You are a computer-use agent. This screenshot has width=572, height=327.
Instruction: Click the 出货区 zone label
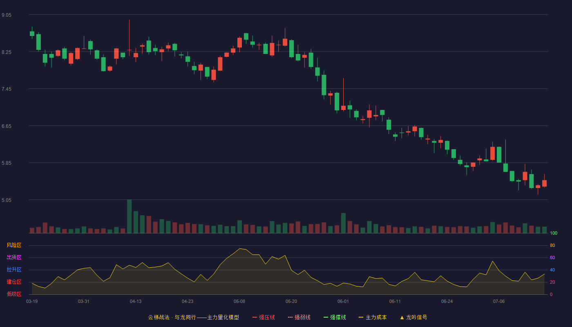[x=14, y=258]
